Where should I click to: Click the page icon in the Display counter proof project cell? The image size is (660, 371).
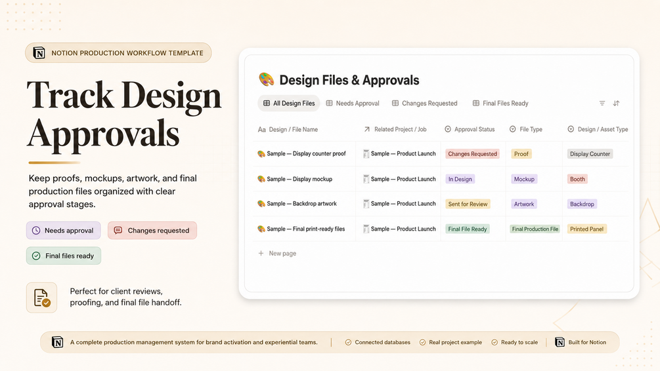366,154
